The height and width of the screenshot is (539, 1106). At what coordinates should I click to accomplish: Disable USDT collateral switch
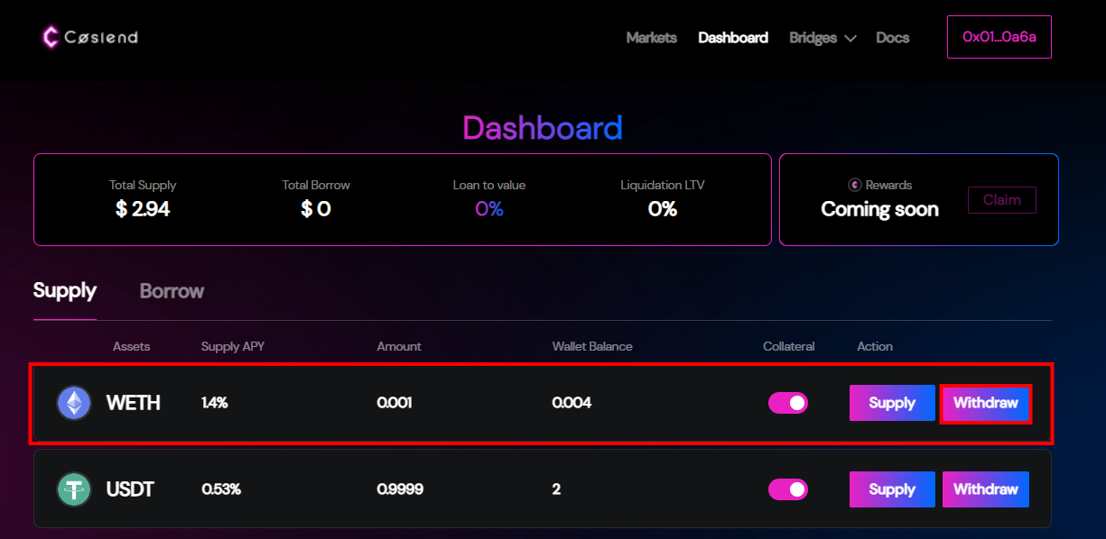point(787,489)
